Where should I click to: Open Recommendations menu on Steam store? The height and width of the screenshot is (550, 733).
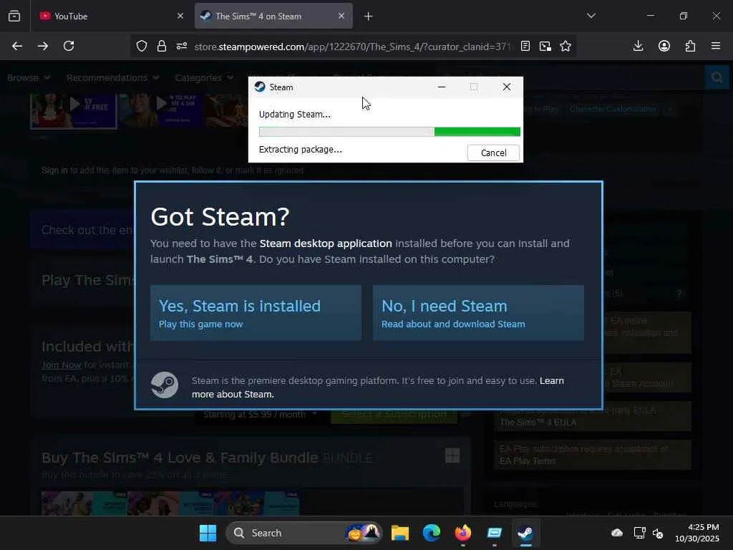(112, 77)
